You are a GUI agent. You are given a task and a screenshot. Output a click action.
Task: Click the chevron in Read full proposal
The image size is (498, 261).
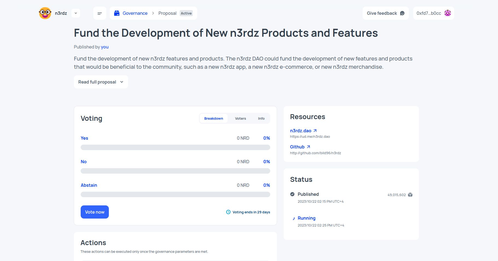coord(122,82)
